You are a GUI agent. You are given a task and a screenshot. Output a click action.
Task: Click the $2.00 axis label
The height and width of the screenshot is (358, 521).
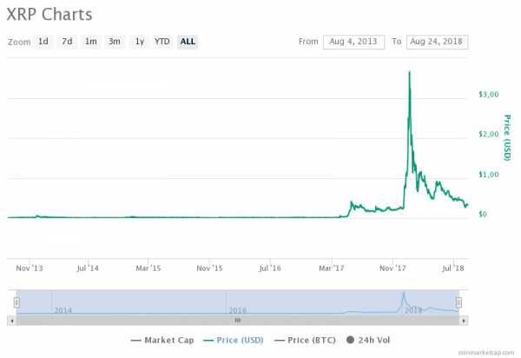pos(488,135)
